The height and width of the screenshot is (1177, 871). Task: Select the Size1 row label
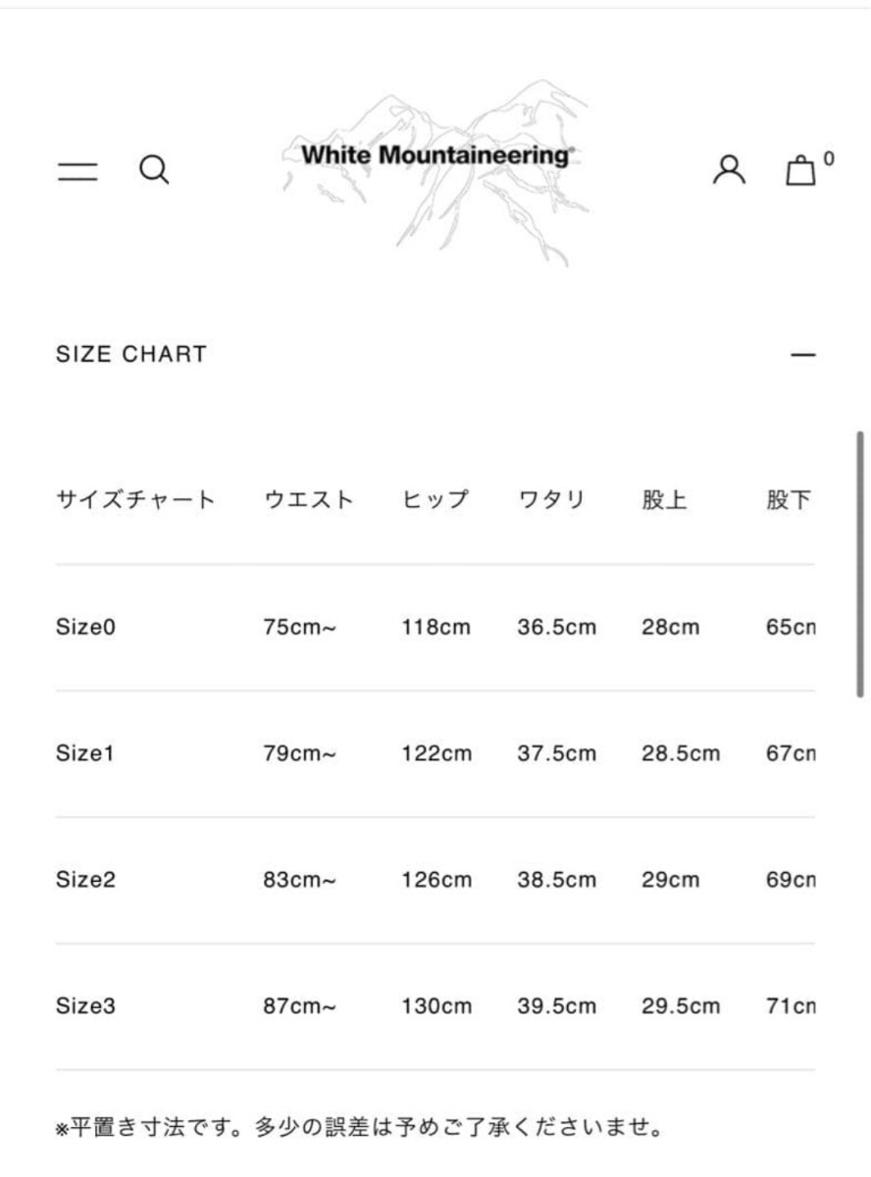click(x=85, y=753)
